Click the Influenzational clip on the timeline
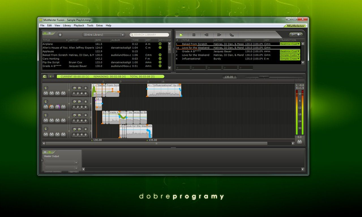Screen dimensions: 362x217 tap(164, 90)
